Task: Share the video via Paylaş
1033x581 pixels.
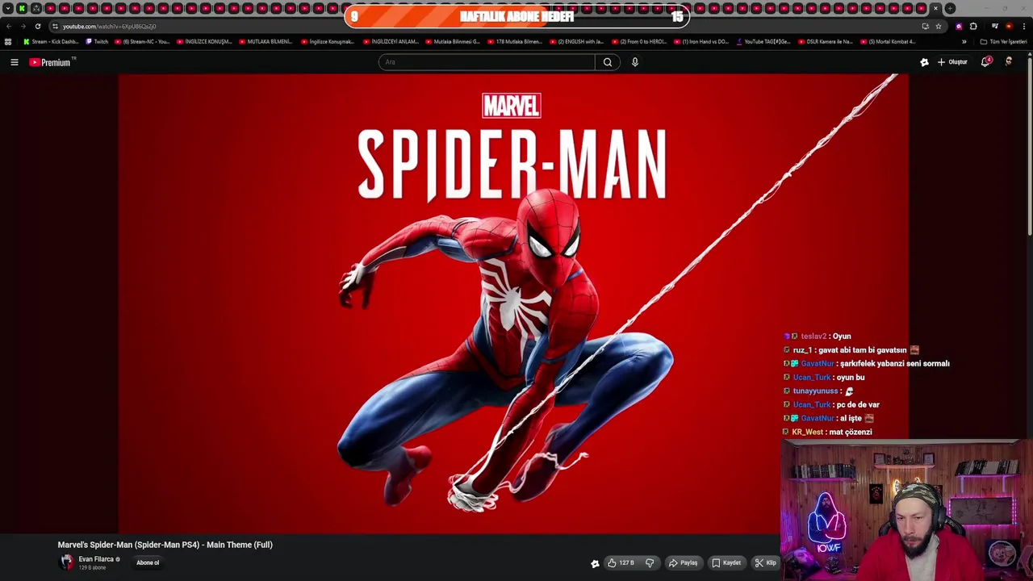Action: click(683, 563)
